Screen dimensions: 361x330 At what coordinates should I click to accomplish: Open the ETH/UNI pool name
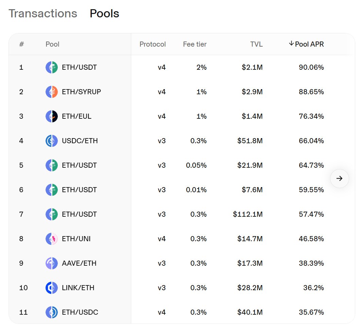click(x=76, y=239)
